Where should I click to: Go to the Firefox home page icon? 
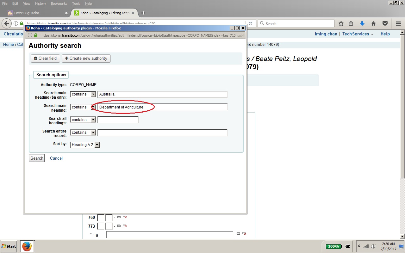tap(374, 23)
